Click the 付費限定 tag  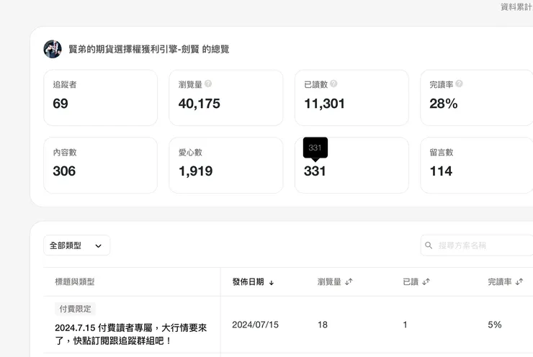[x=75, y=309]
